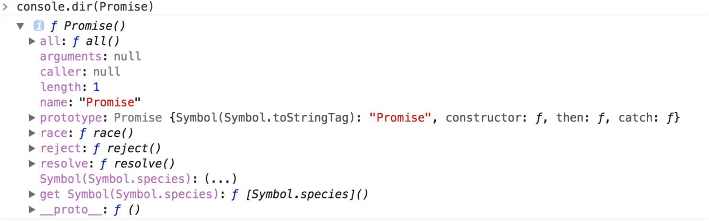Image resolution: width=709 pixels, height=221 pixels.
Task: Collapse the expanded f Promise() object
Action: (x=20, y=26)
